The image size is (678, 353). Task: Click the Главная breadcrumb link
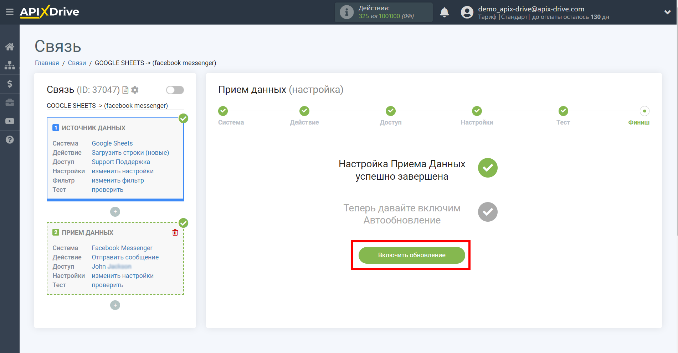point(47,63)
